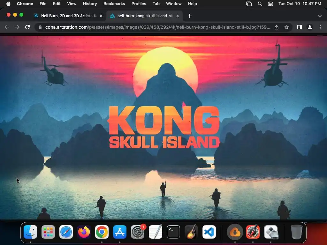This screenshot has width=327, height=245.
Task: Go back using the browser back arrow
Action: pyautogui.click(x=7, y=27)
